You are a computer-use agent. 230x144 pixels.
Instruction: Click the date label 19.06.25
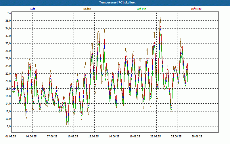(x=135, y=137)
